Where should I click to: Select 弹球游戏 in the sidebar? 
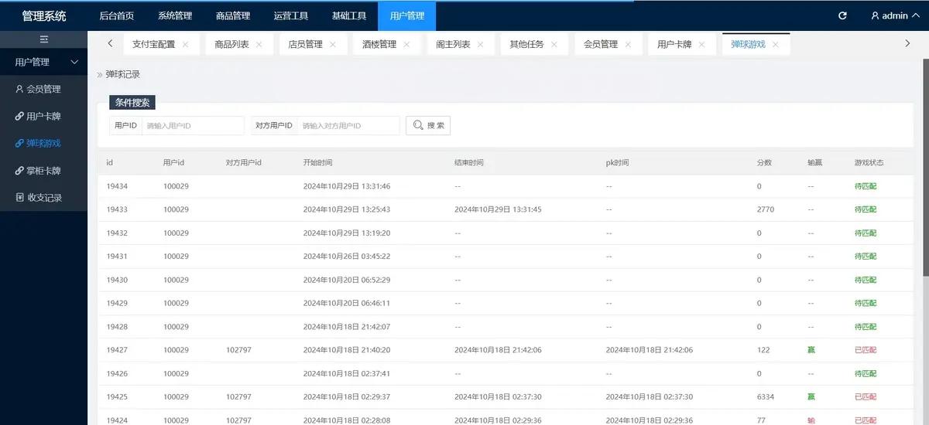tap(44, 143)
